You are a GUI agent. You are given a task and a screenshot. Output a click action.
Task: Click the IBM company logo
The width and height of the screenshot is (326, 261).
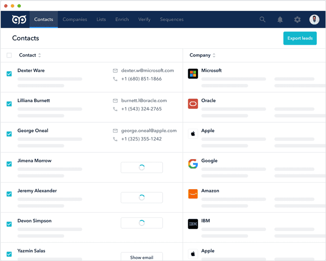[193, 224]
